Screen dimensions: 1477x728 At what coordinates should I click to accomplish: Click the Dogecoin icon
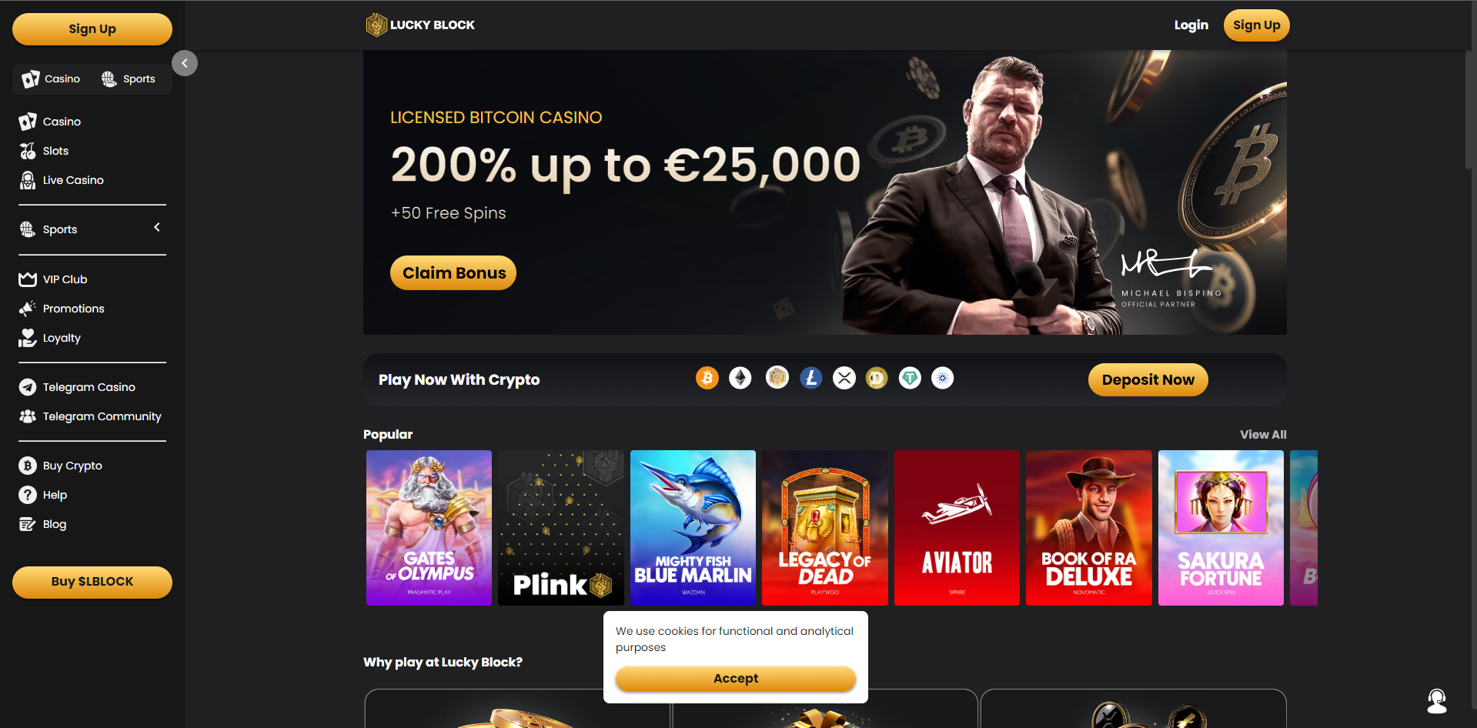(x=877, y=378)
